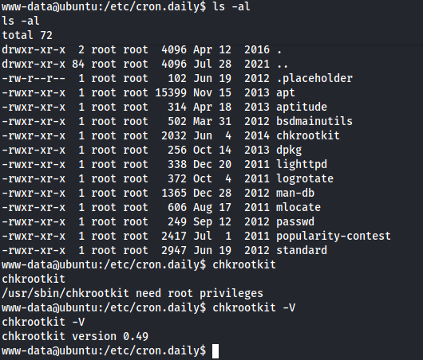Click the 'total 72' output line

[x=27, y=35]
